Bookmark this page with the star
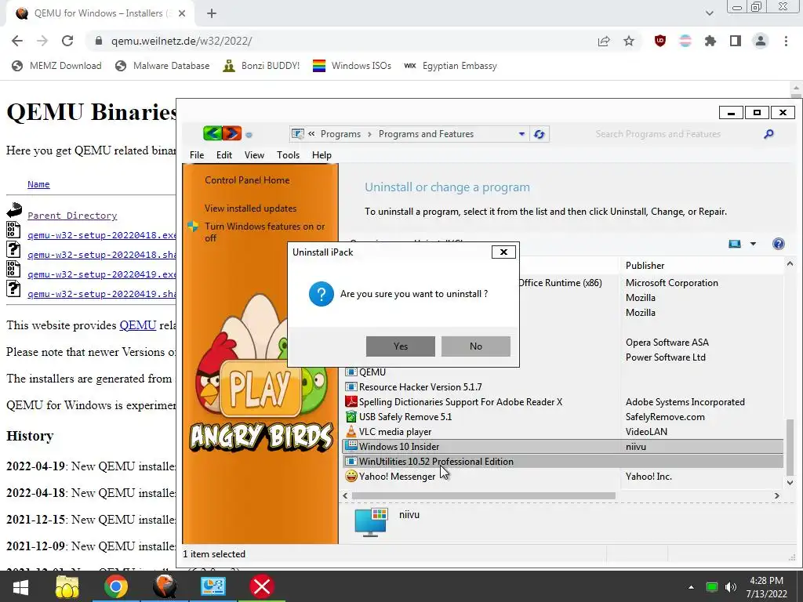Viewport: 803px width, 602px height. 629,41
